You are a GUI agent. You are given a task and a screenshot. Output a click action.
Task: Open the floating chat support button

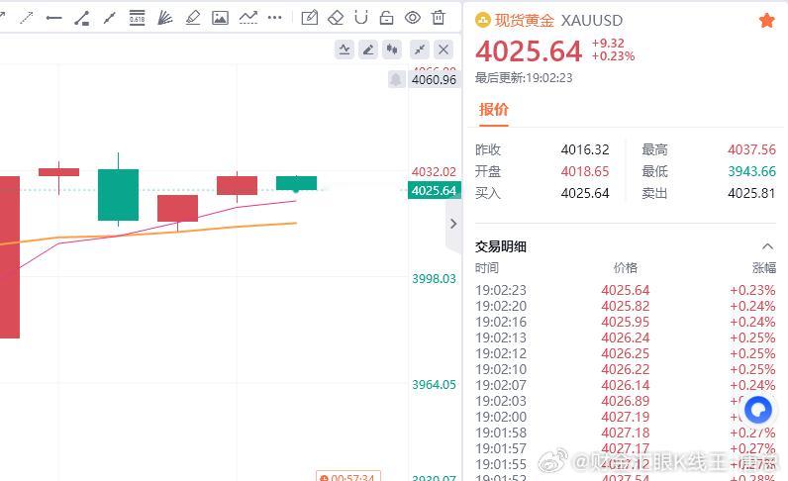click(758, 410)
